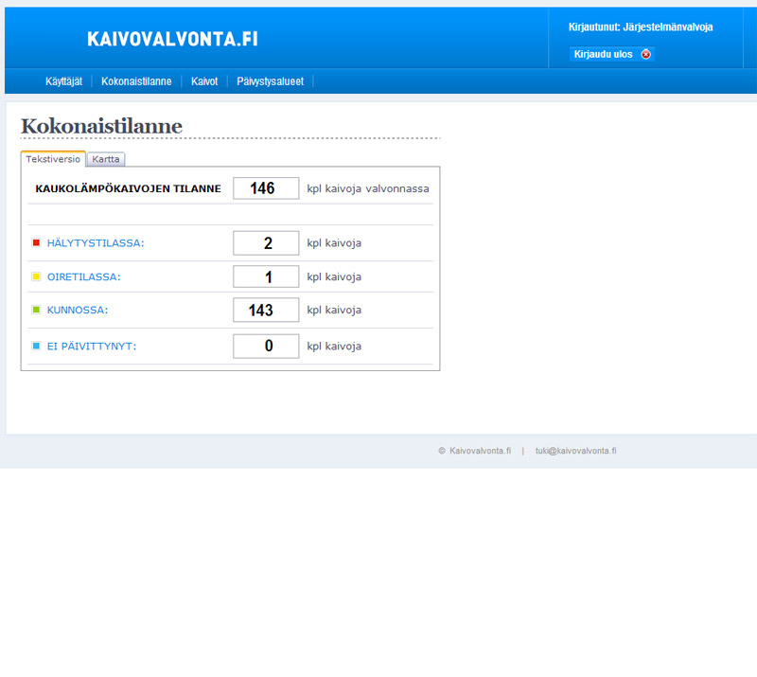
Task: Open the Päivystysalueet menu
Action: 270,81
